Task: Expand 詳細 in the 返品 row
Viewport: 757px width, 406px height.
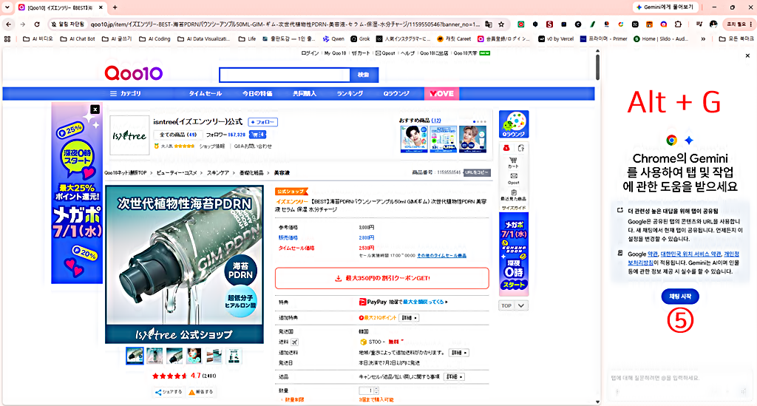Action: 454,376
